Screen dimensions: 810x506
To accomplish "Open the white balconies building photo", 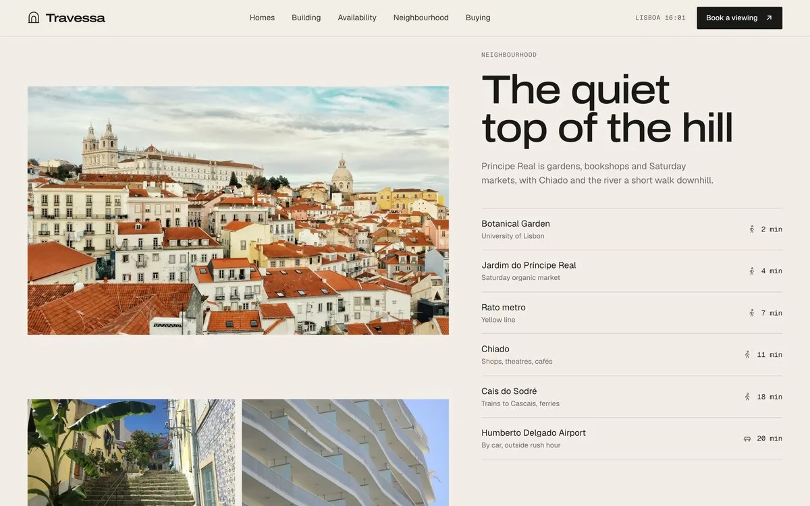I will click(346, 453).
